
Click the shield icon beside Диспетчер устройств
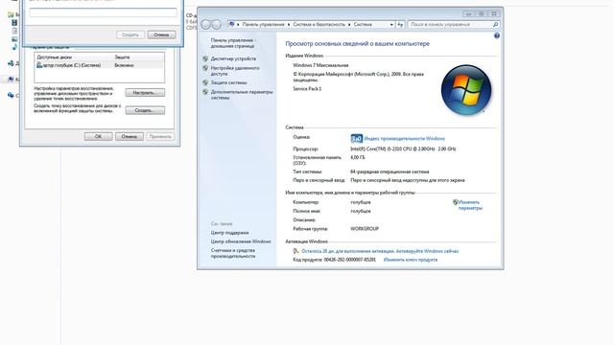(x=205, y=58)
